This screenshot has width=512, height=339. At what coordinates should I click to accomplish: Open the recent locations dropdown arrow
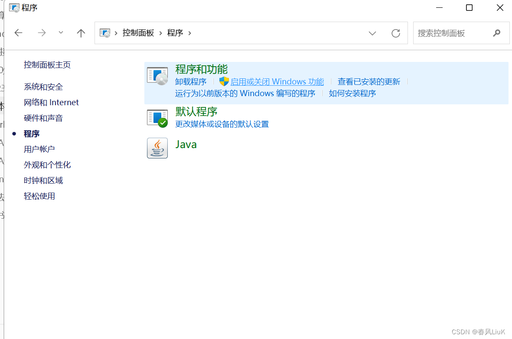(x=61, y=32)
